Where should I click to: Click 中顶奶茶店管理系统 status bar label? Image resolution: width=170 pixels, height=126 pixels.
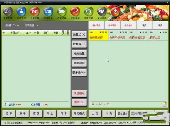(x=13, y=123)
